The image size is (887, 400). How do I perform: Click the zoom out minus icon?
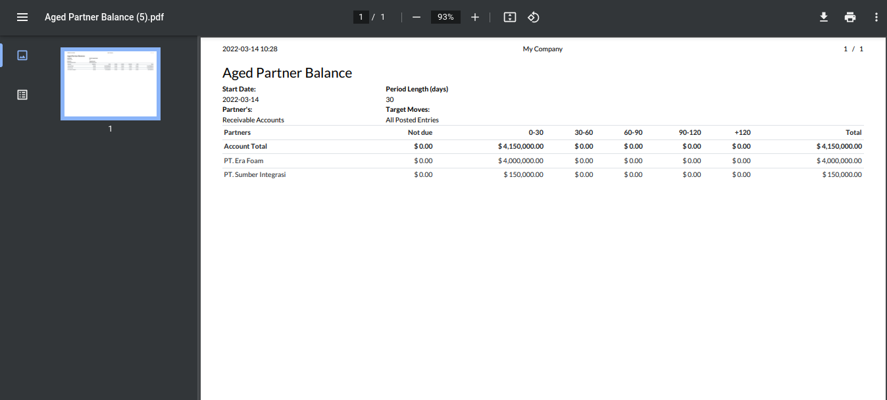pyautogui.click(x=416, y=17)
